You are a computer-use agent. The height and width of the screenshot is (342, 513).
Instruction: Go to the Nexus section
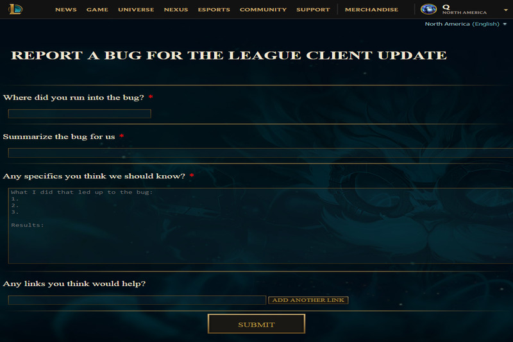click(176, 10)
